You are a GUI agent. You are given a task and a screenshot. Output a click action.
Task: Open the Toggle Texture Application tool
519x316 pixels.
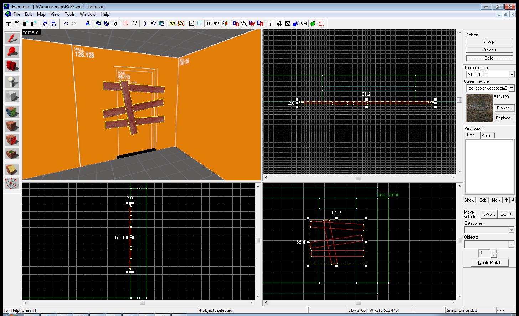(12, 112)
